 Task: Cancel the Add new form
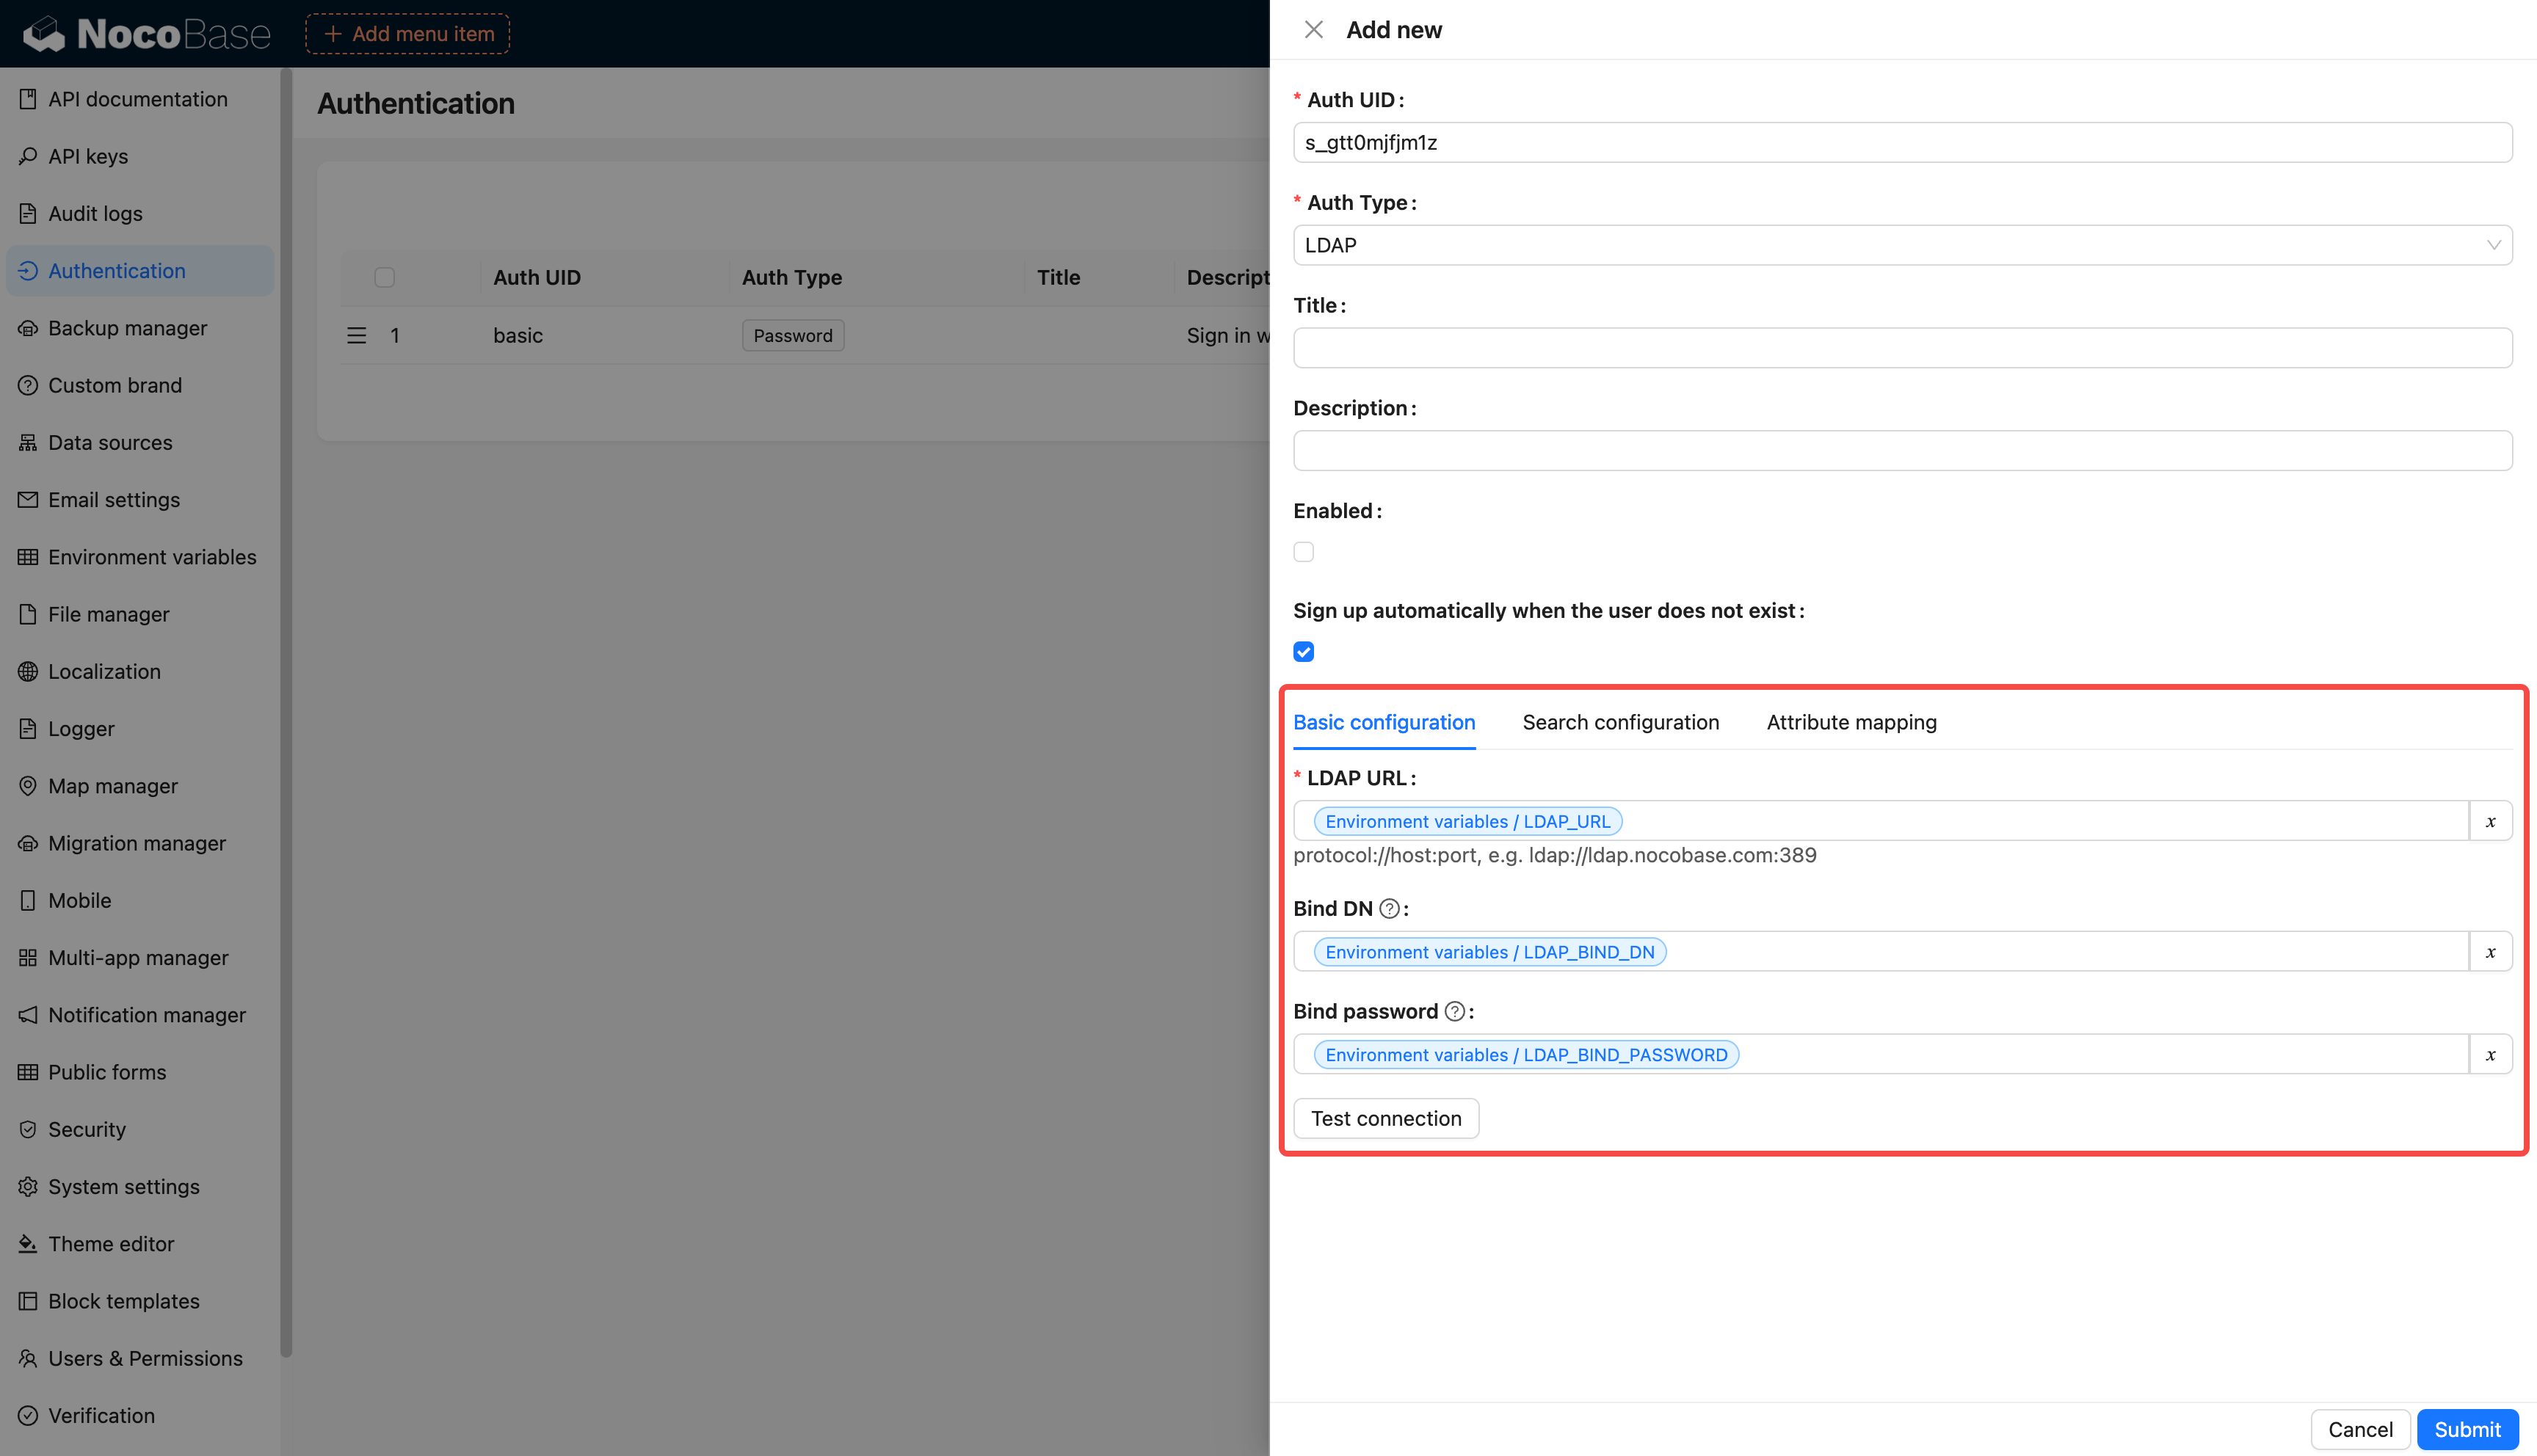(x=2359, y=1429)
